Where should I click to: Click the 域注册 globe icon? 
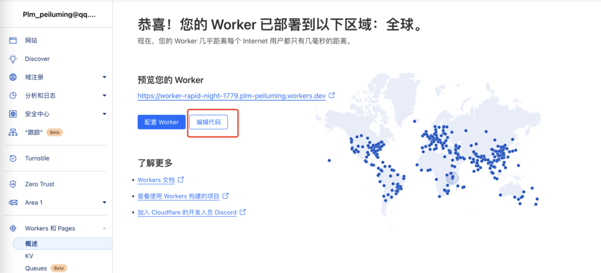coord(13,77)
